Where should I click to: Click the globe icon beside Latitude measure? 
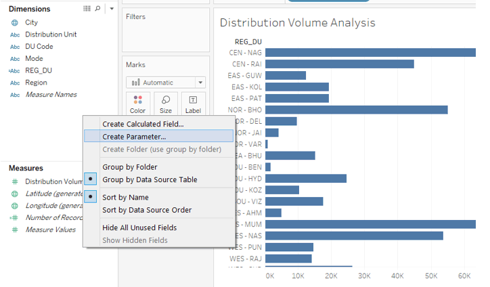[x=15, y=194]
